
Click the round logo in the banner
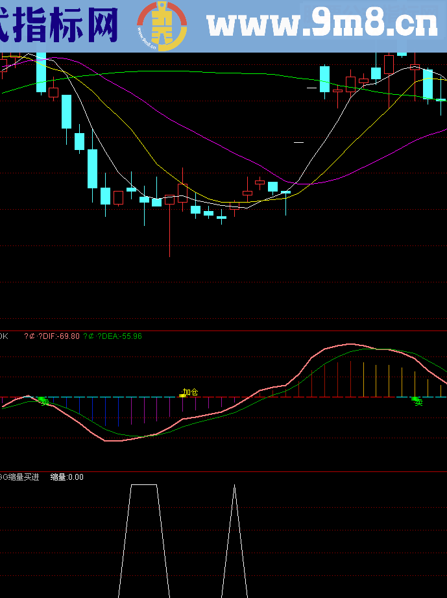click(162, 26)
